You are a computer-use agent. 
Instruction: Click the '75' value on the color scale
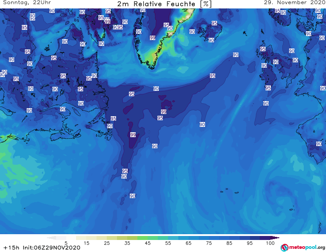point(209,243)
